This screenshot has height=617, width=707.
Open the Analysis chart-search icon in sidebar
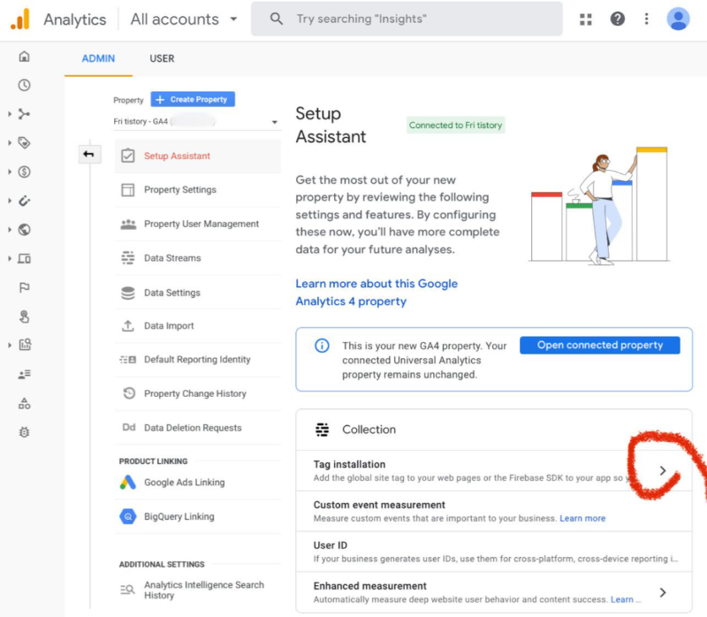25,345
